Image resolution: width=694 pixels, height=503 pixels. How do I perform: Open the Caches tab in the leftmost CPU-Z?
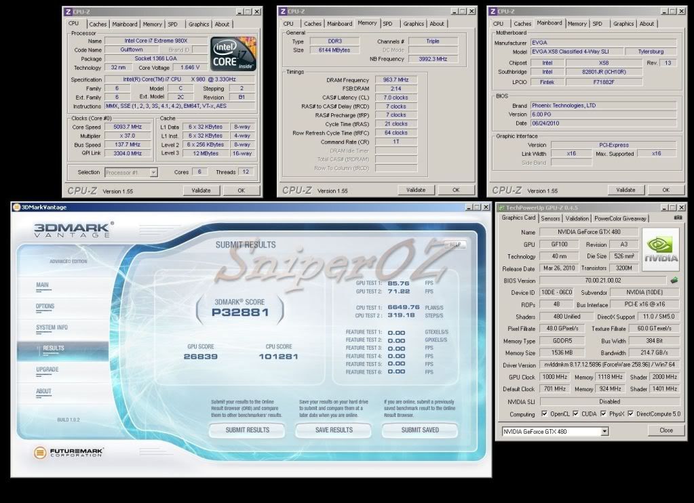[98, 24]
